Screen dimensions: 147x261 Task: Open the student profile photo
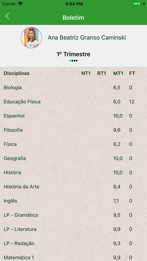click(x=31, y=37)
